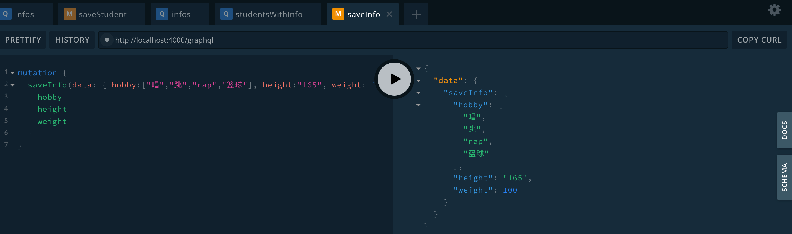Open the SCHEMA side panel
Image resolution: width=792 pixels, height=234 pixels.
(784, 177)
